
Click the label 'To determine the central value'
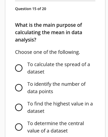point(56,127)
